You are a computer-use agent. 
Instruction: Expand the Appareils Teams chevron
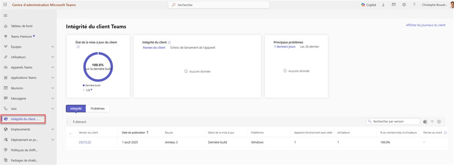53,68
